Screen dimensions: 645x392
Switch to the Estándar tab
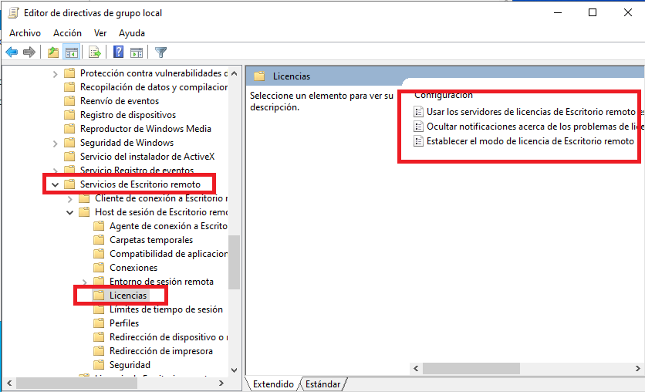click(323, 384)
